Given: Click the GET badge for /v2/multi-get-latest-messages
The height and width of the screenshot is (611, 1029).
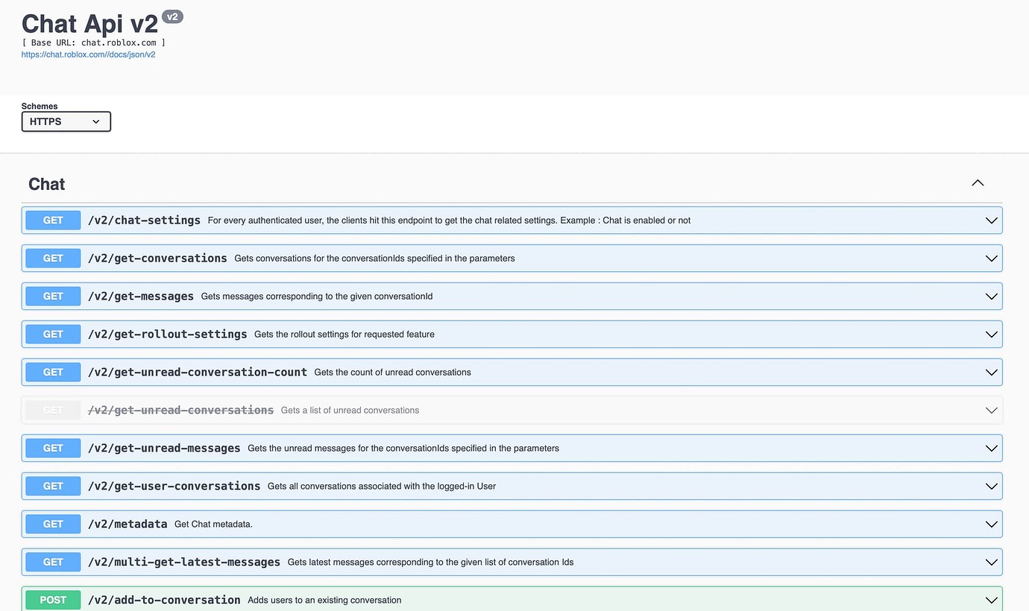Looking at the screenshot, I should [x=53, y=563].
